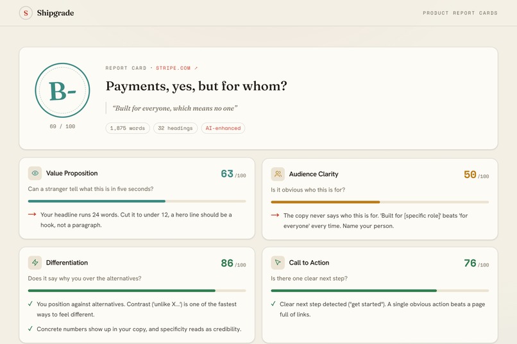This screenshot has height=344, width=517.
Task: Click 'Does it say why you over the alternatives?'
Action: [85, 279]
